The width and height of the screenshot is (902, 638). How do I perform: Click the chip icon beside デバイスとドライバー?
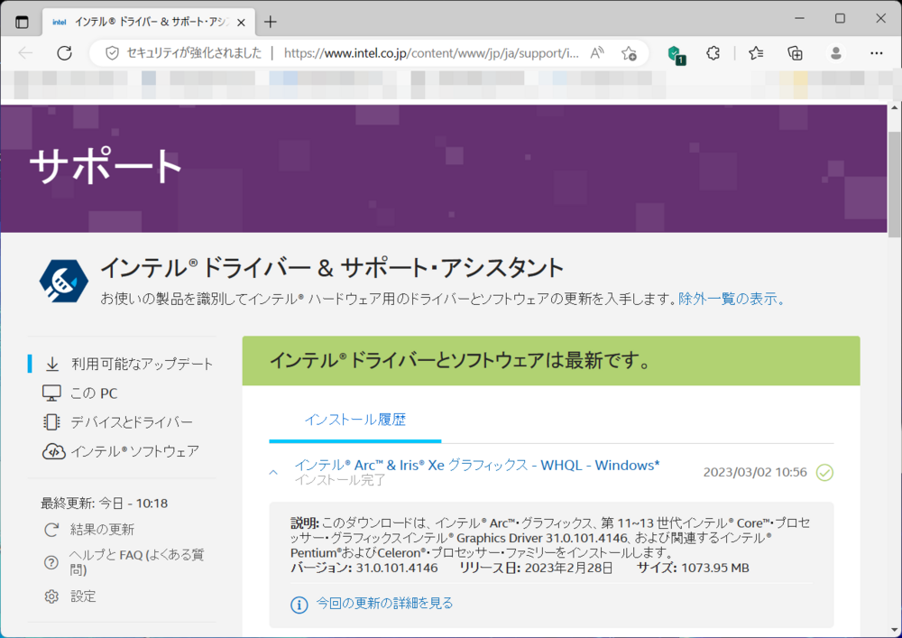click(51, 421)
